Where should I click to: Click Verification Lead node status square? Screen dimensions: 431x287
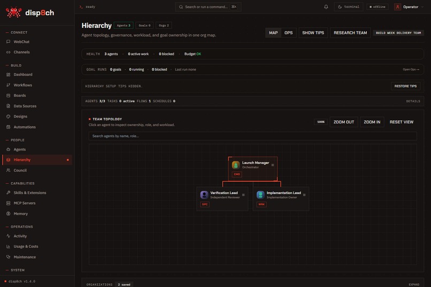(x=243, y=195)
